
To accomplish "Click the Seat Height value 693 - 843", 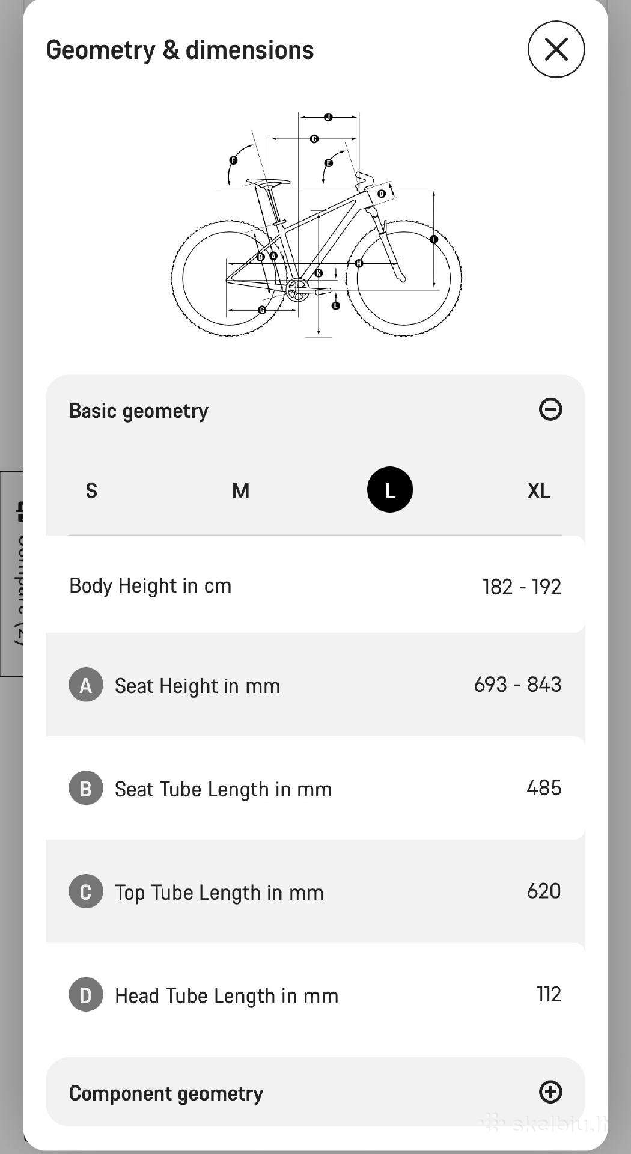I will [517, 685].
